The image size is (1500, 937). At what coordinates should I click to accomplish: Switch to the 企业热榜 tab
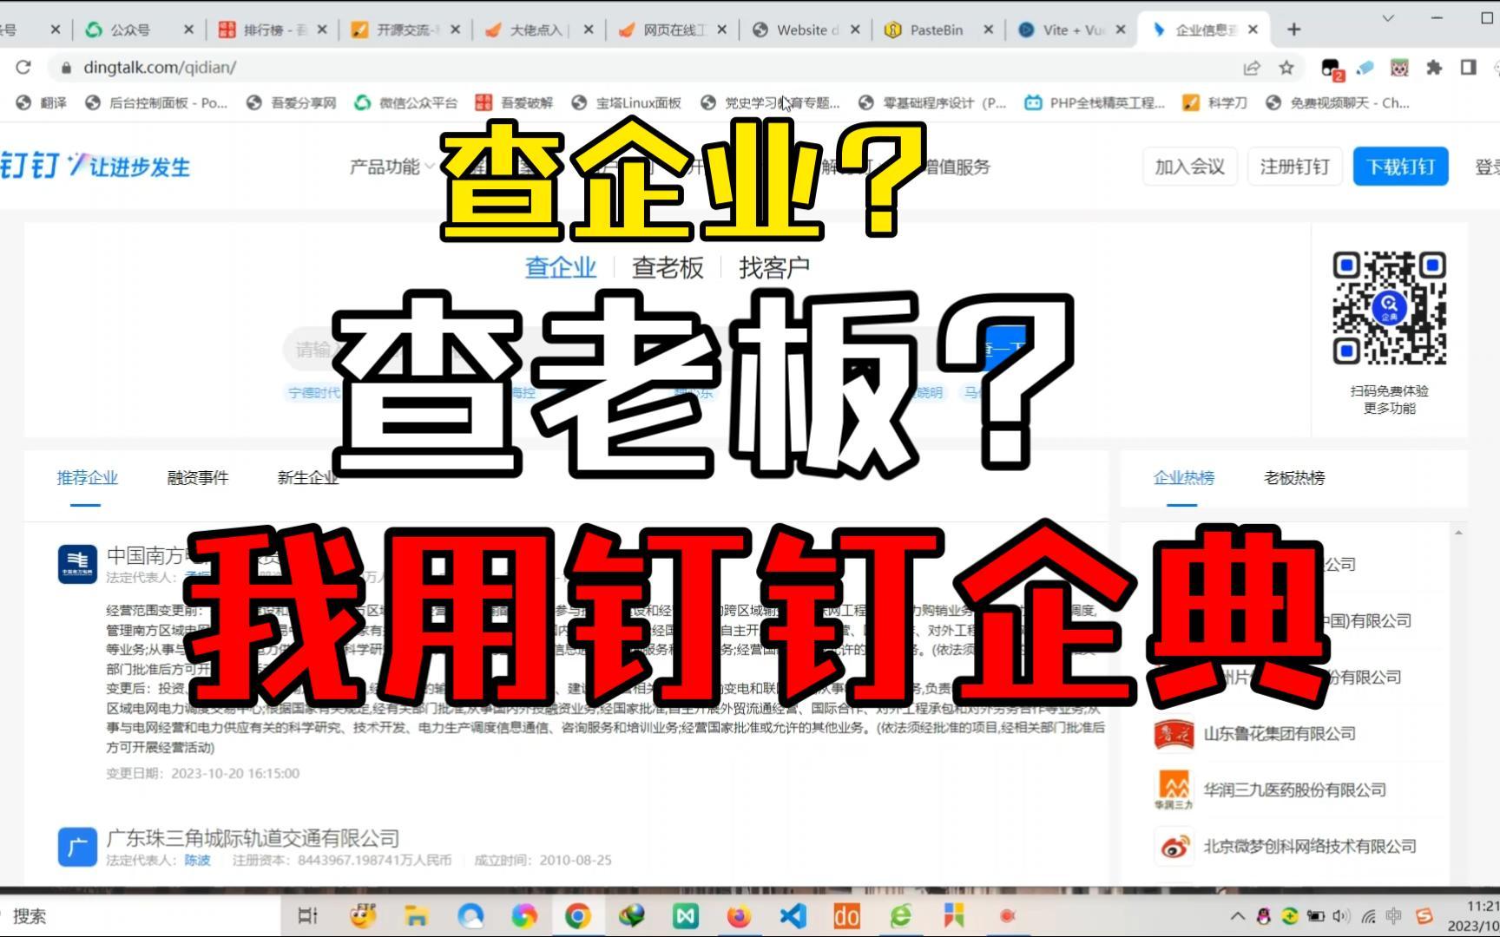point(1183,477)
